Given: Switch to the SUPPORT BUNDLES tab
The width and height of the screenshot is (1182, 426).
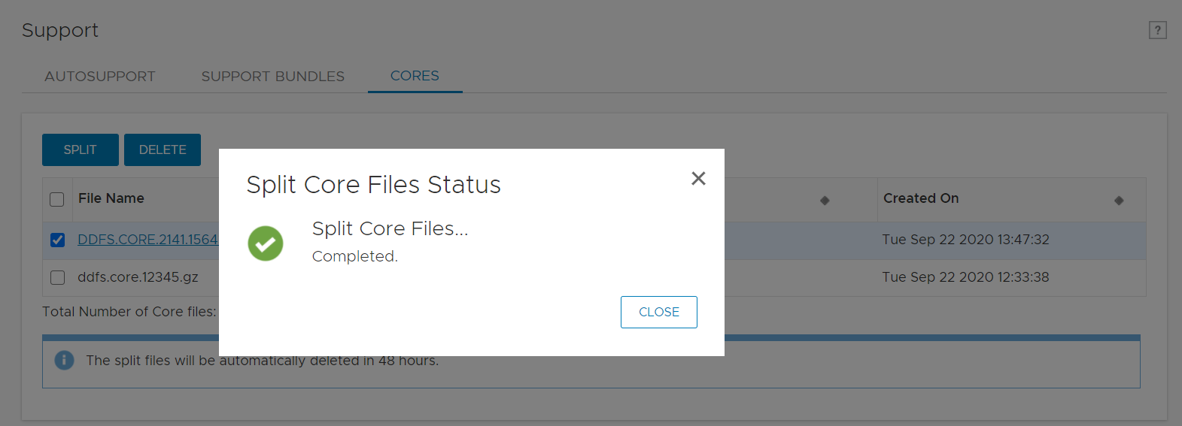Looking at the screenshot, I should 272,77.
